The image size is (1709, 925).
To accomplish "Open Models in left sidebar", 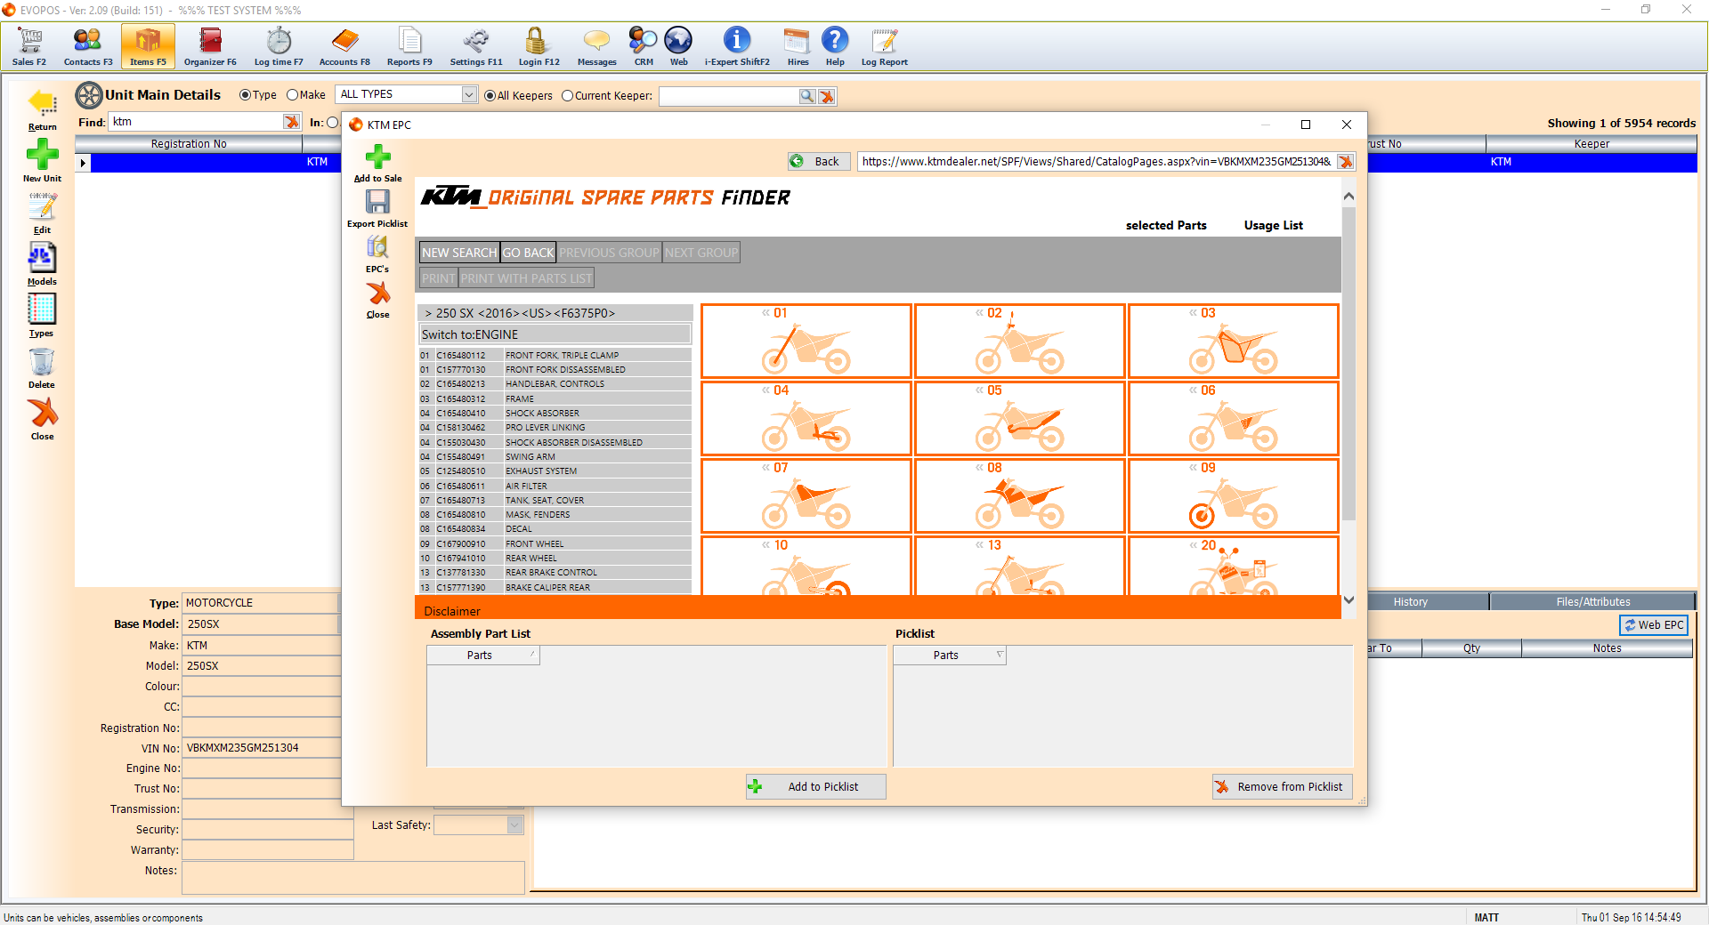I will point(42,264).
